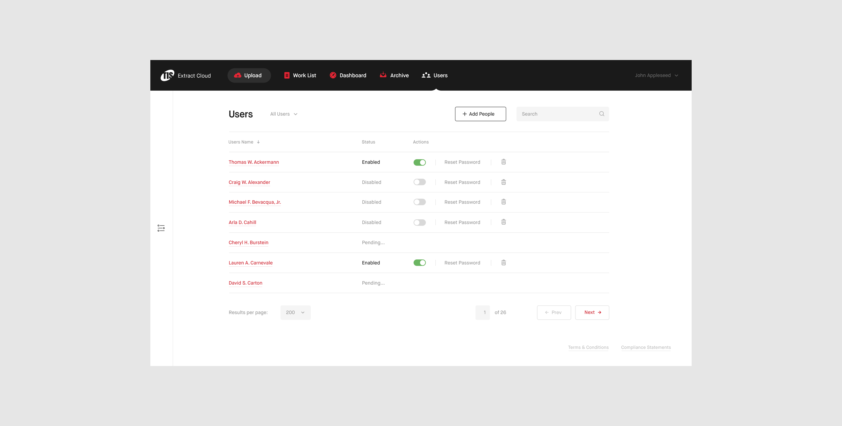Open John Appleseed account menu

tap(656, 75)
